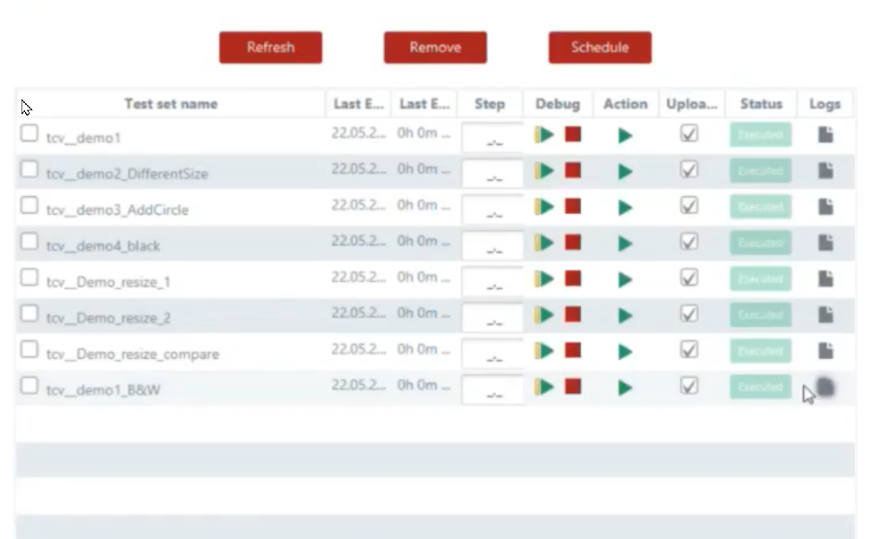Screen dimensions: 871x539
Task: Click red stop icon for tcv__demo2_DifferentSize
Action: (573, 170)
